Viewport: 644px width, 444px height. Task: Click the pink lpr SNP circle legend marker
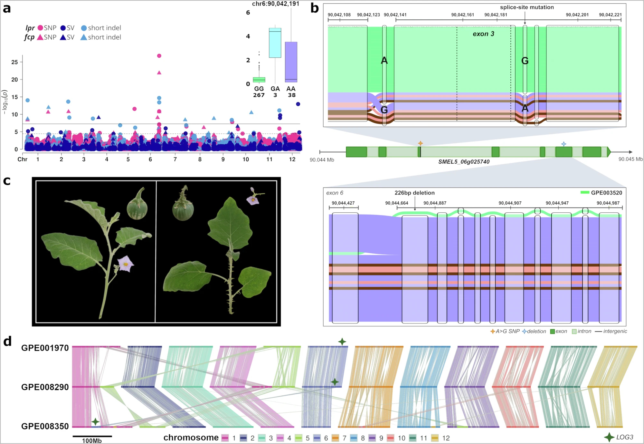click(40, 28)
